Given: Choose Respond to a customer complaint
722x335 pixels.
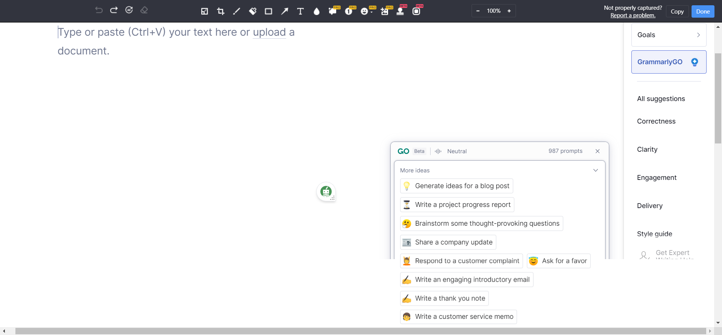Looking at the screenshot, I should [461, 261].
